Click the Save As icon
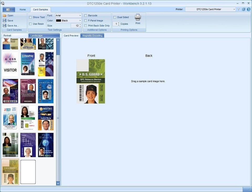Screen dimensions: 252x192 tap(5, 26)
